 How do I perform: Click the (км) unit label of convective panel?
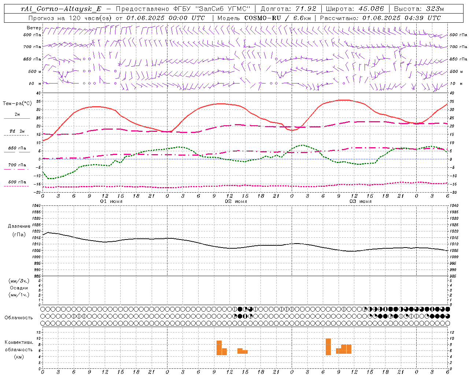19,357
